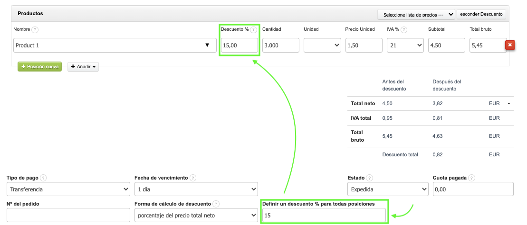Screen dimensions: 527x225
Task: Open the Estado dropdown showing Expedida
Action: coord(388,189)
